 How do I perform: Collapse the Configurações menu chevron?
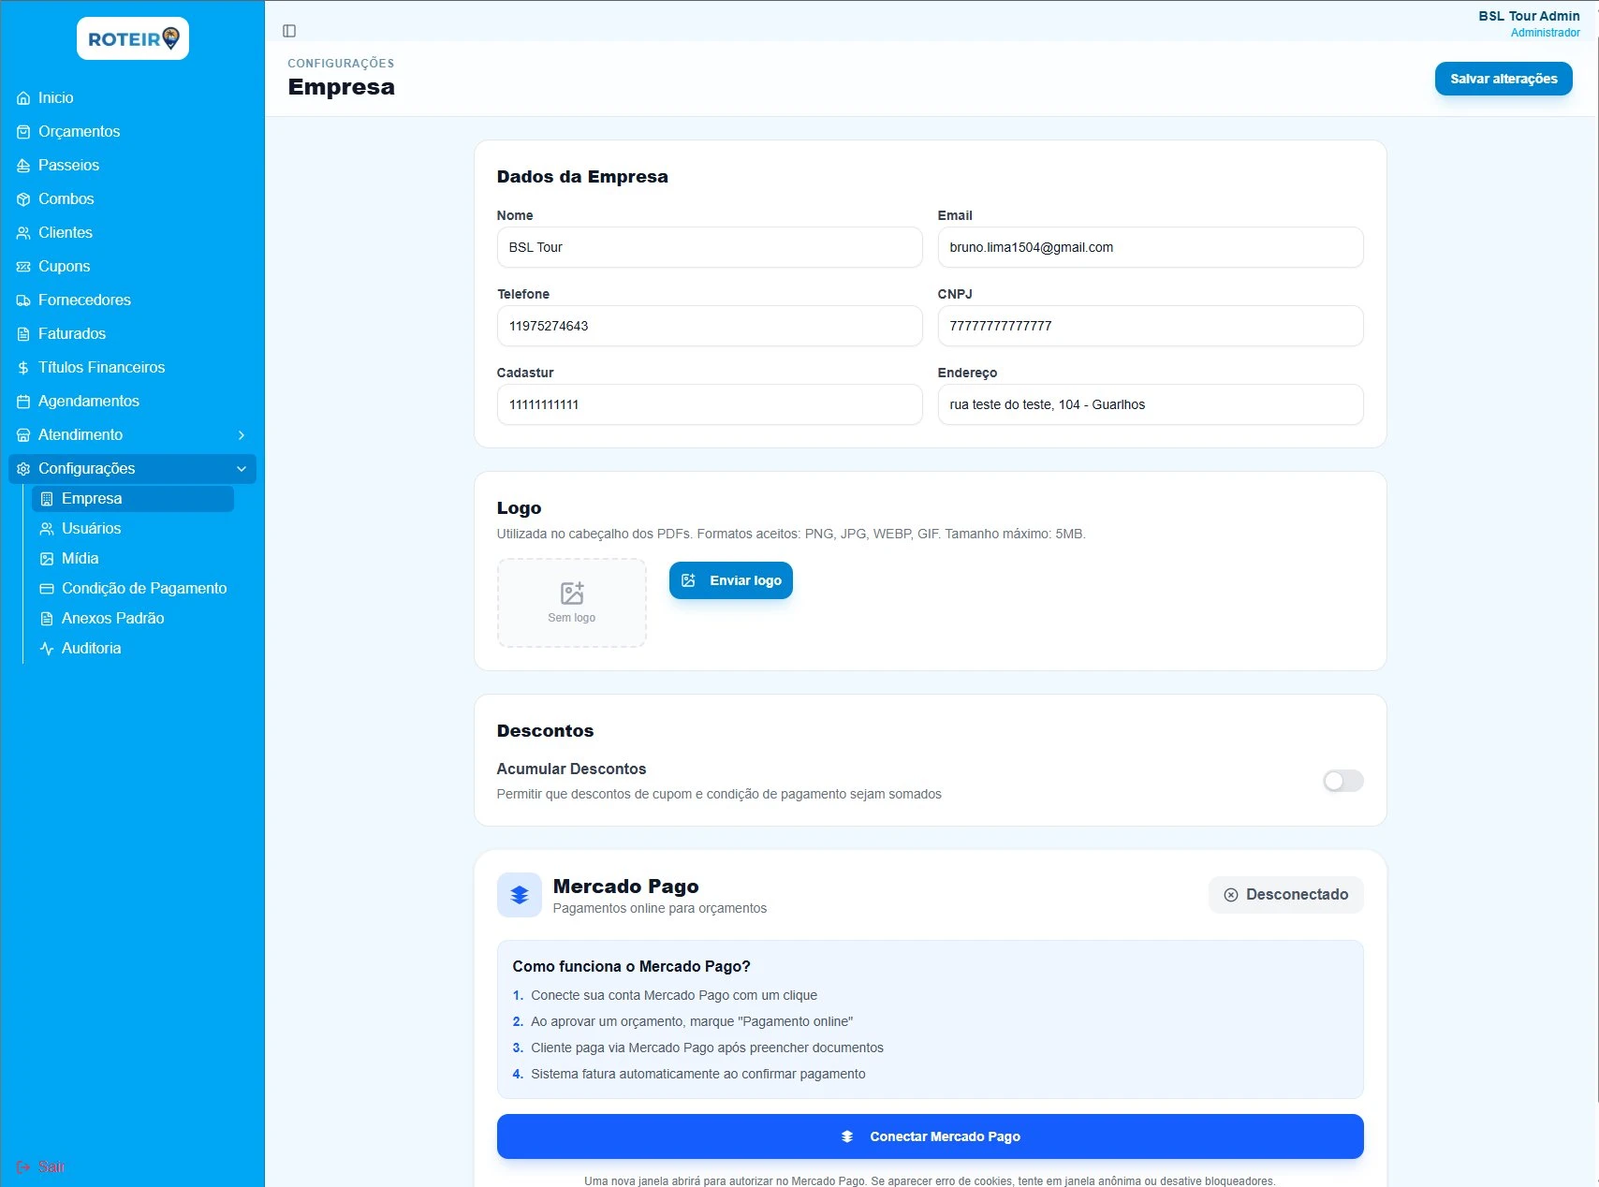(242, 469)
